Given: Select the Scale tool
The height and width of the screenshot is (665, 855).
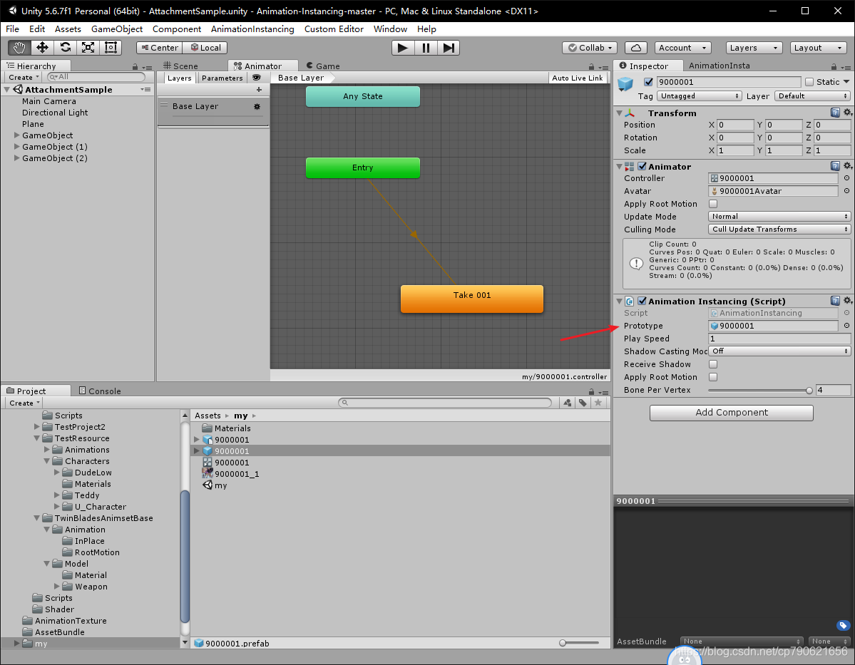Looking at the screenshot, I should (x=87, y=48).
